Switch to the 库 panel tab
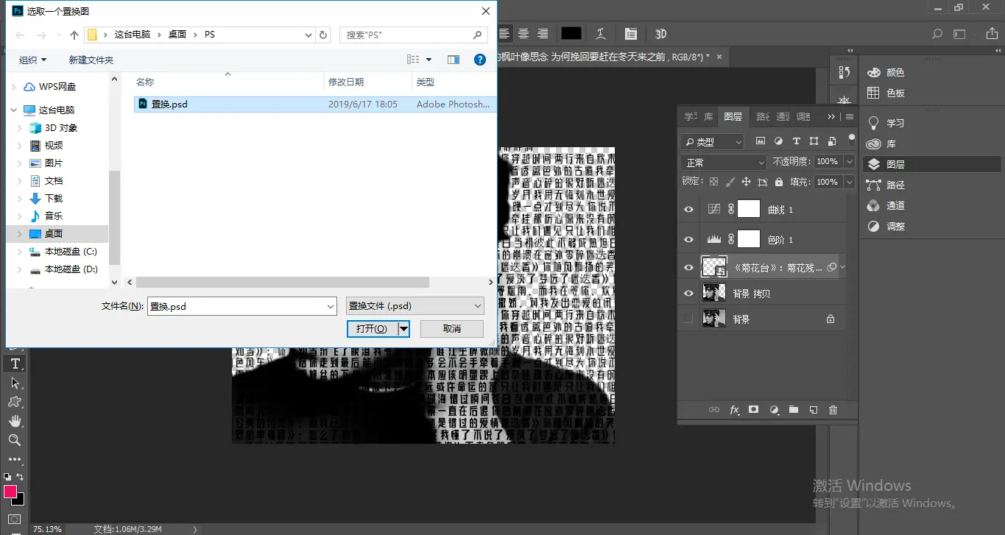Screen dimensions: 1005x535 (708, 116)
